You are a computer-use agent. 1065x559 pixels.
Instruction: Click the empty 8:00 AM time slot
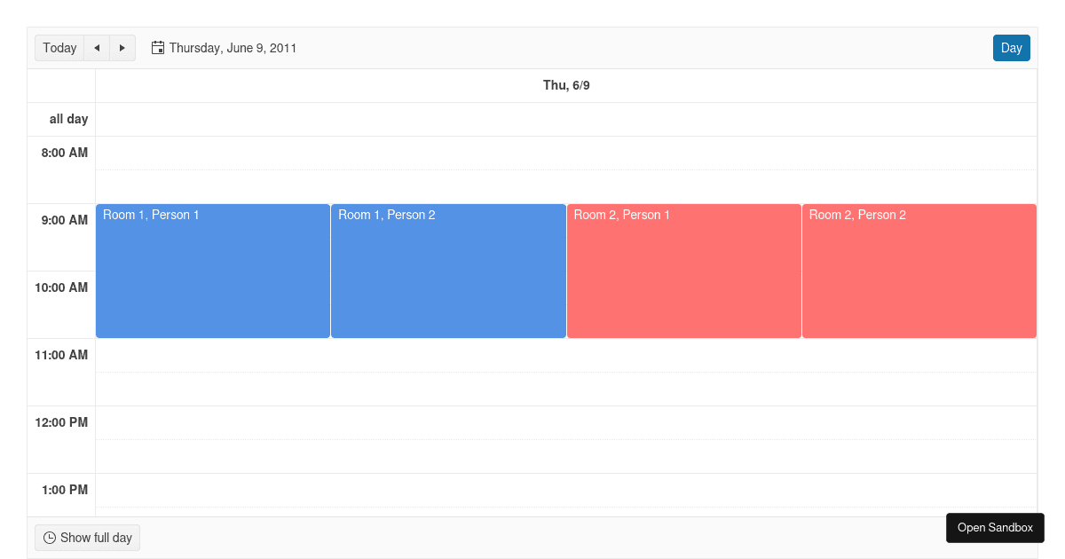[x=566, y=153]
